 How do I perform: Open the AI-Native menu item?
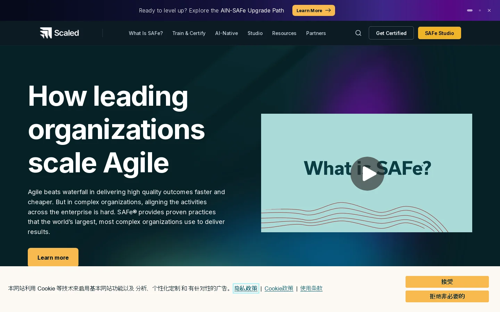coord(226,33)
